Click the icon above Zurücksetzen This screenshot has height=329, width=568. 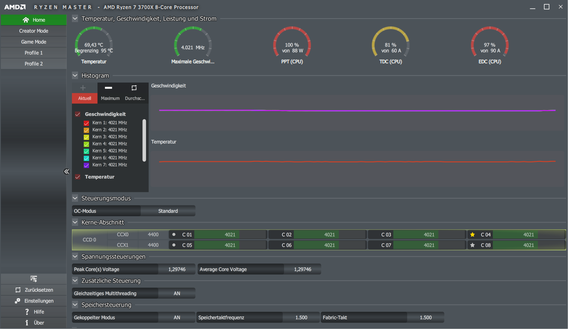34,279
